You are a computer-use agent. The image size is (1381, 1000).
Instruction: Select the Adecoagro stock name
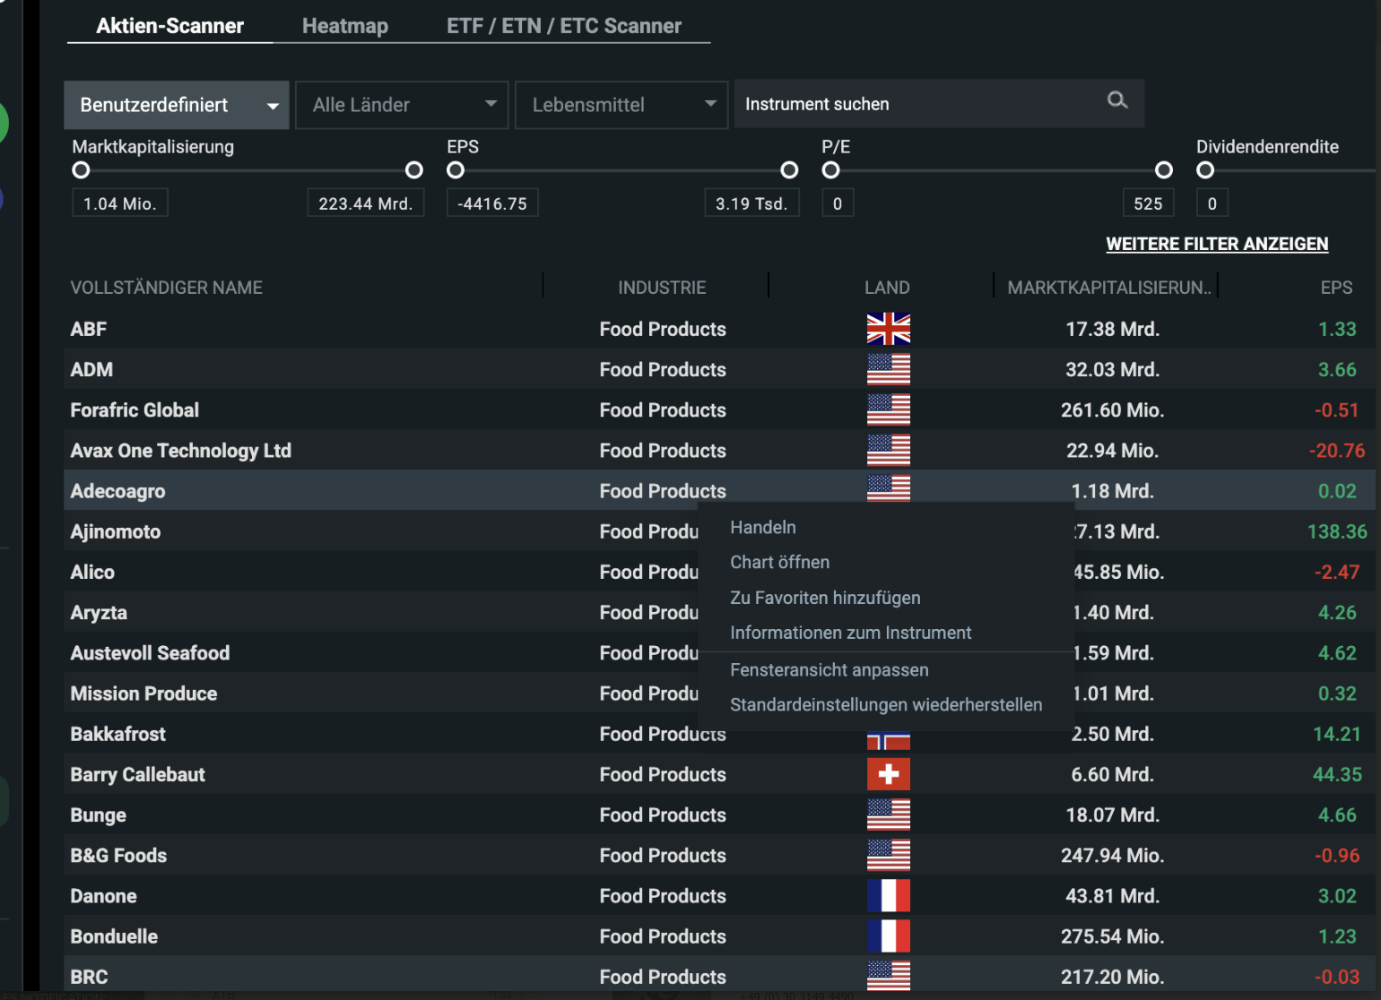(x=117, y=491)
